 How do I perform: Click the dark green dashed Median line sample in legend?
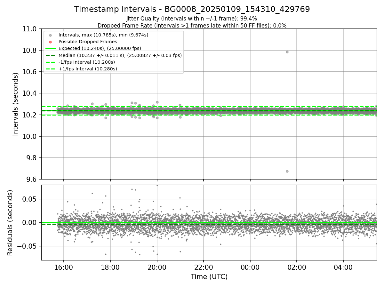[x=51, y=55]
